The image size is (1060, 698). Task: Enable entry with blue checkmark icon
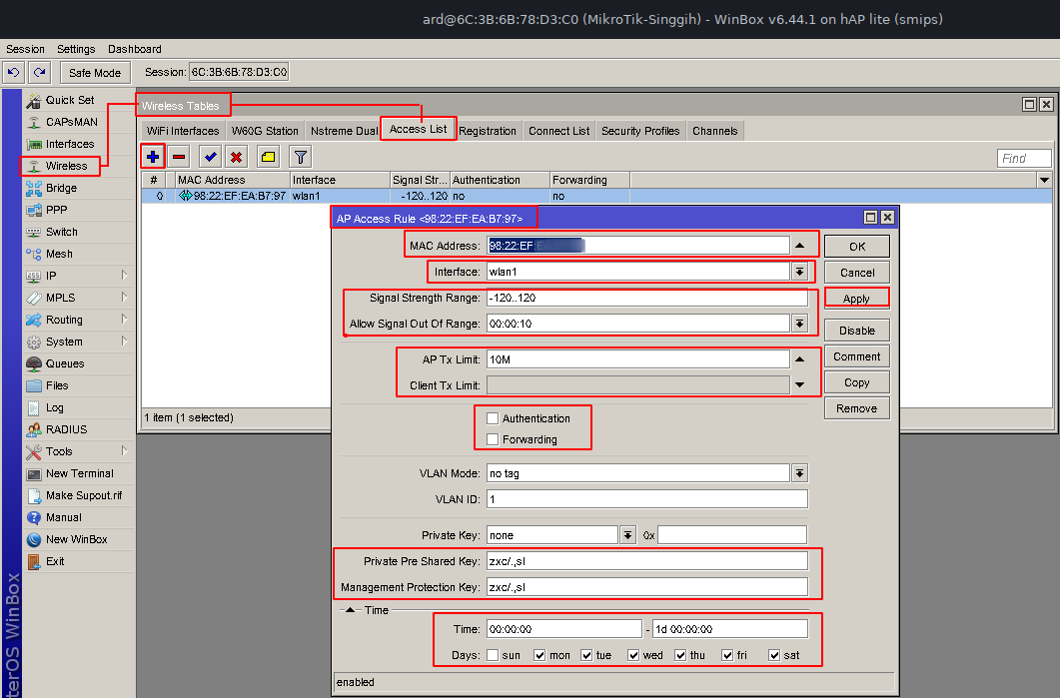[x=210, y=157]
